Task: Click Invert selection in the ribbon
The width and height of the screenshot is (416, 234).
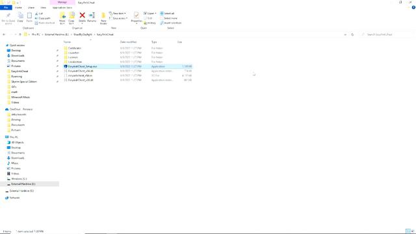Action: click(x=171, y=23)
